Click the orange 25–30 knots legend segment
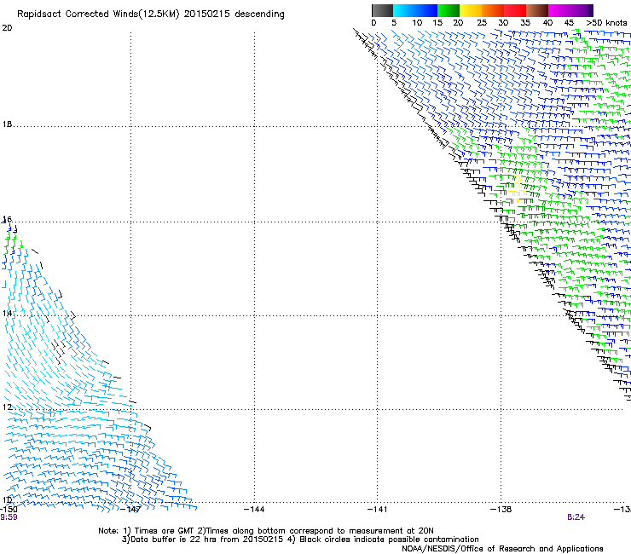631x554 pixels. (x=493, y=10)
